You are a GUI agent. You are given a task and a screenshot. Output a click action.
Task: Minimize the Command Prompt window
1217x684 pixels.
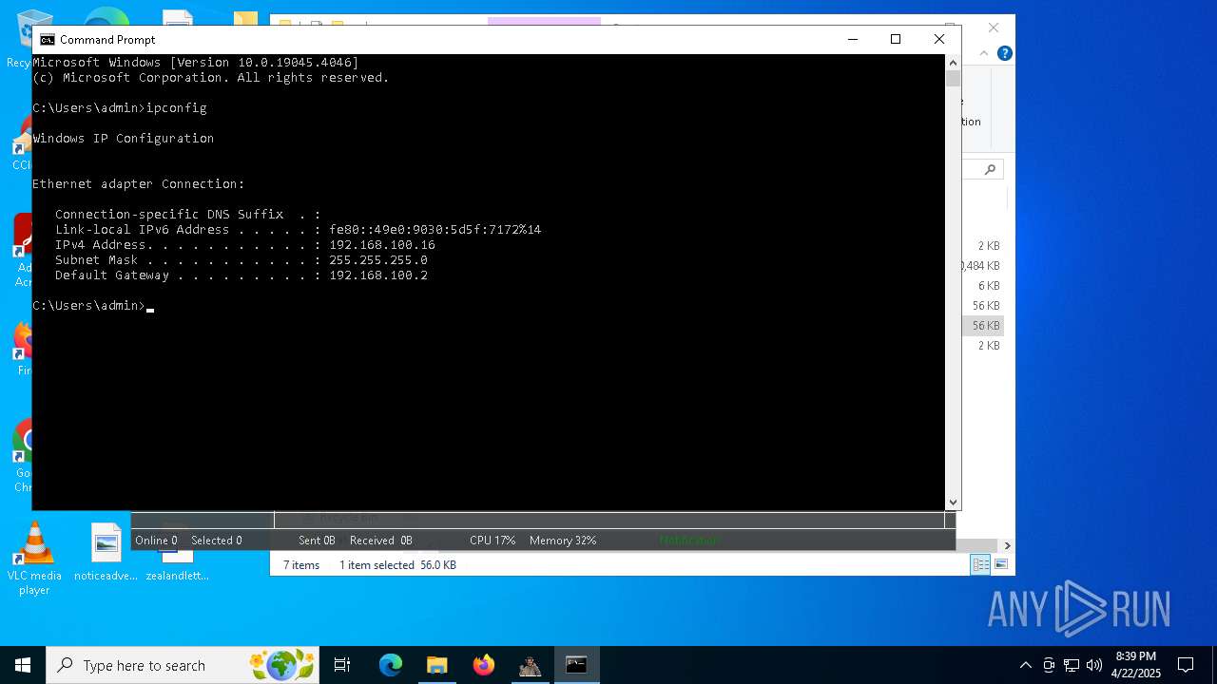pyautogui.click(x=852, y=39)
